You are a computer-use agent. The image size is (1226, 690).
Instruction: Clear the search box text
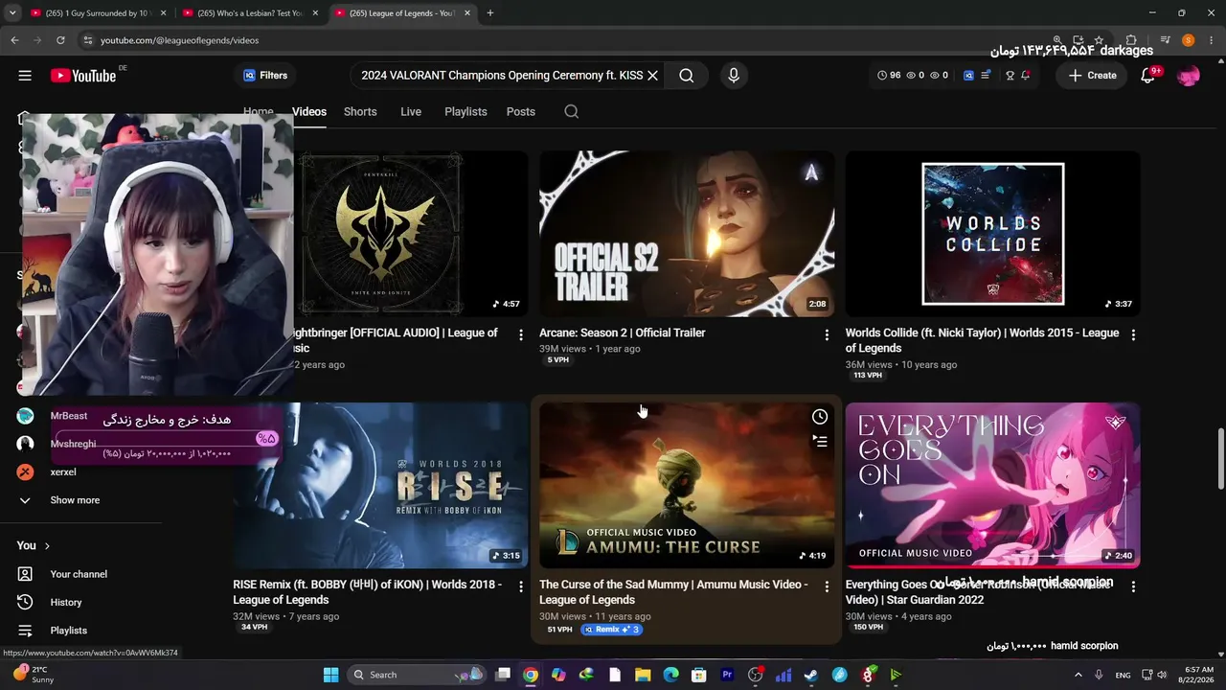[652, 76]
